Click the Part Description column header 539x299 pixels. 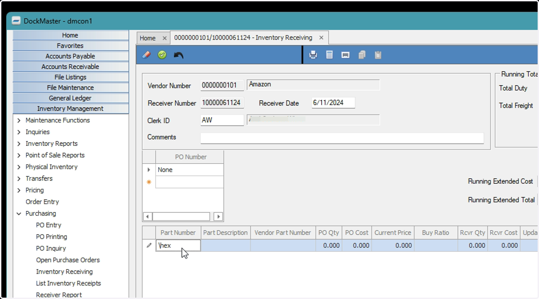pyautogui.click(x=225, y=233)
